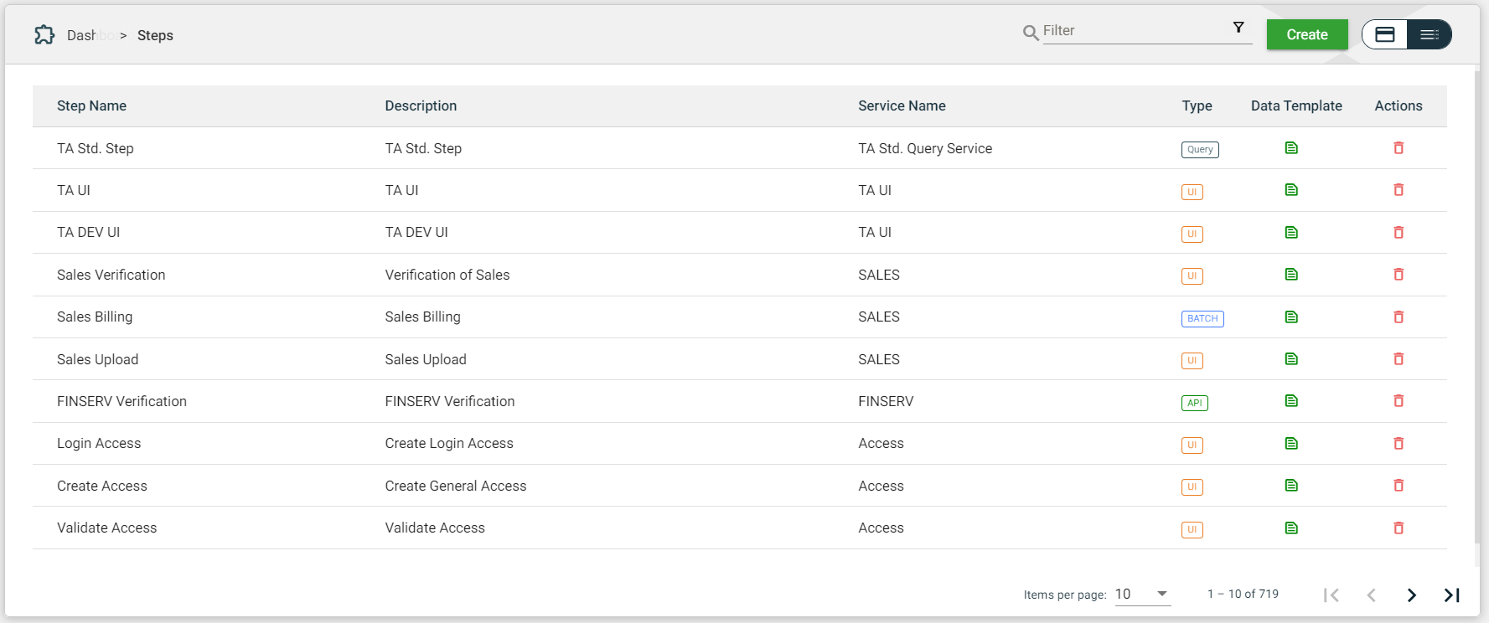Screen dimensions: 1489x623
Task: Sort by Step Name column header
Action: click(91, 106)
